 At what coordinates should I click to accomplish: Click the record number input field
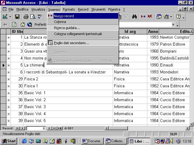(x=36, y=128)
